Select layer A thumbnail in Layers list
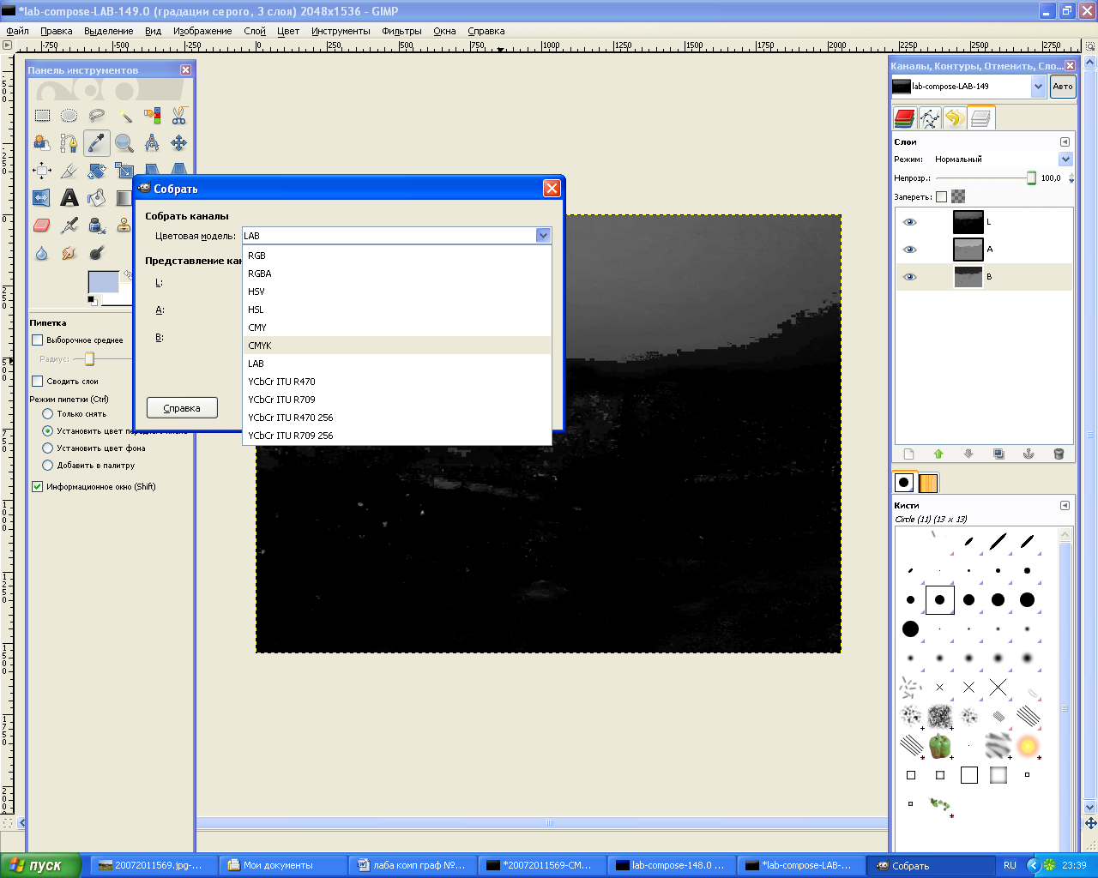The image size is (1098, 878). click(x=968, y=250)
